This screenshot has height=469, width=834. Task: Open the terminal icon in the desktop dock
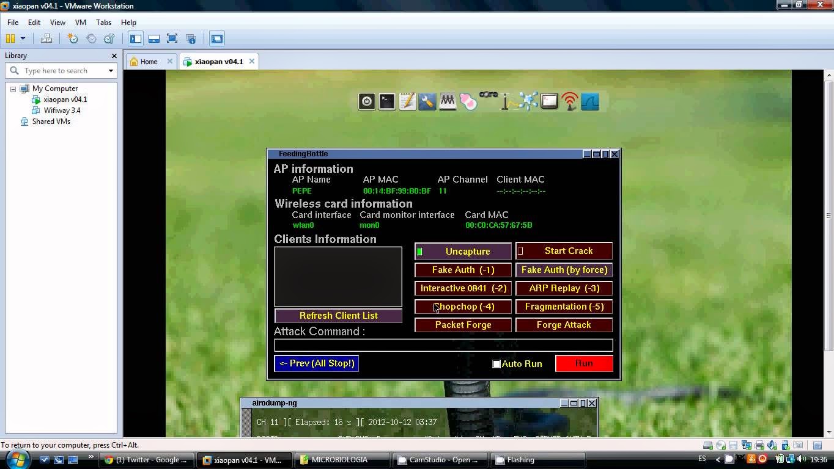click(387, 101)
